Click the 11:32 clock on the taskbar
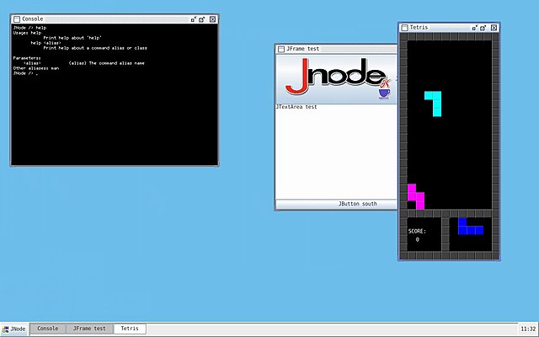539x337 pixels. click(x=528, y=329)
